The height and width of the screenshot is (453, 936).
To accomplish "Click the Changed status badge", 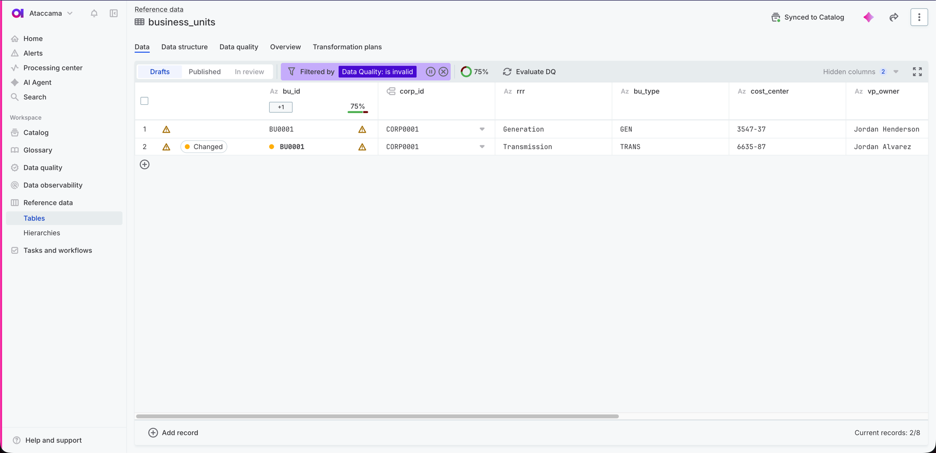I will 204,147.
